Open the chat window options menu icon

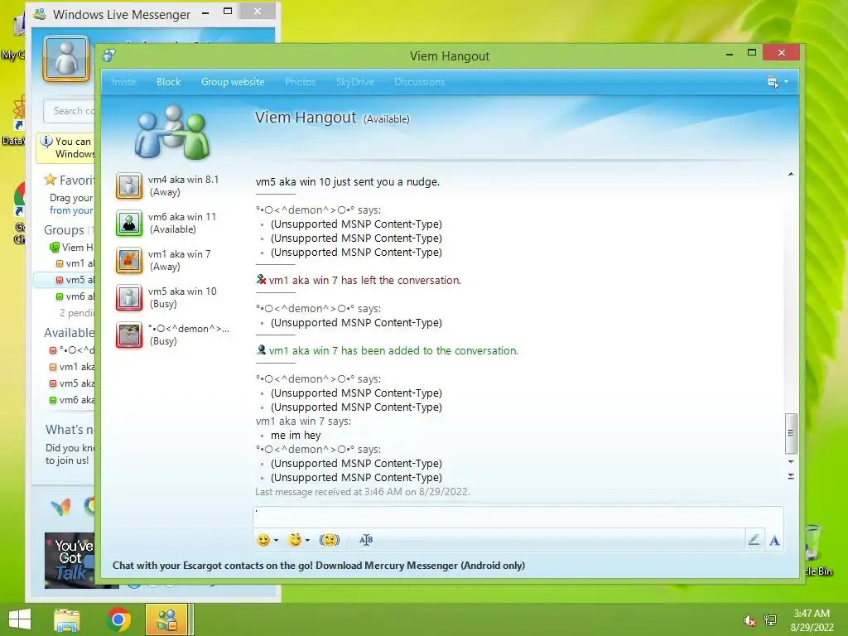(773, 82)
